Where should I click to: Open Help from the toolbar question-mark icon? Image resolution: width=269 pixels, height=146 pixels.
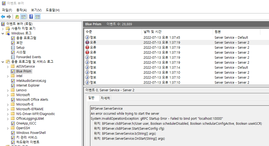31,17
